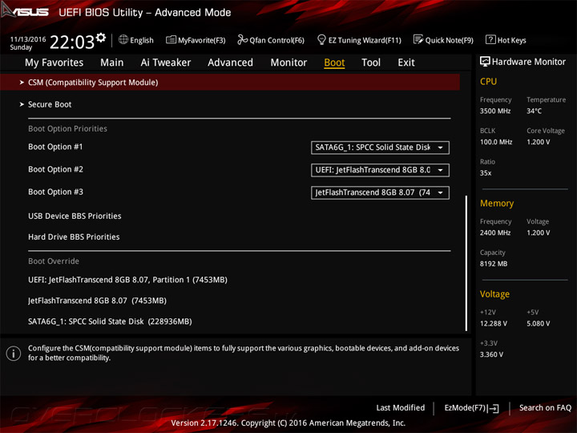Open the Tool tab
The width and height of the screenshot is (577, 433).
click(x=371, y=63)
